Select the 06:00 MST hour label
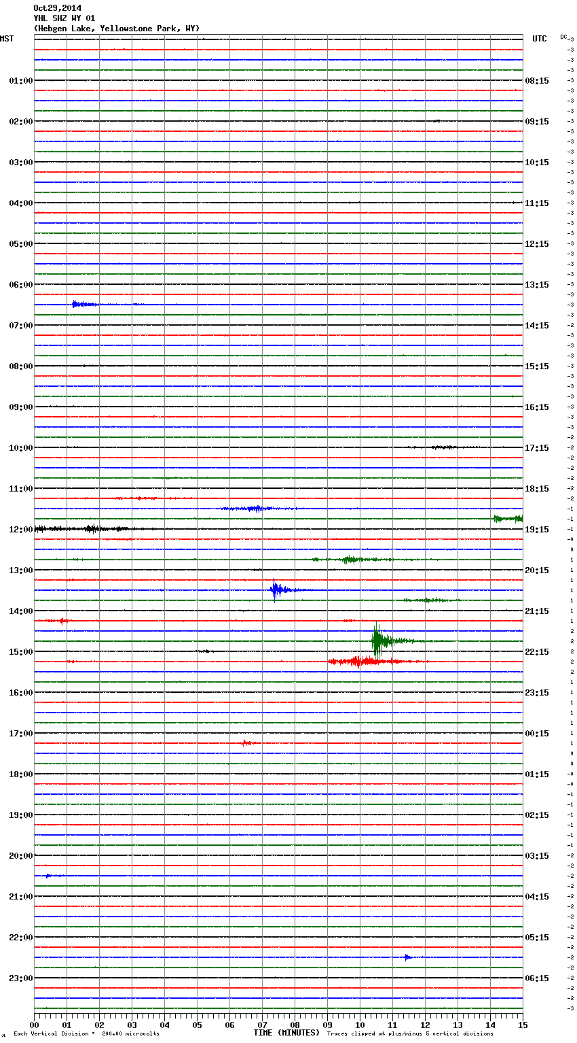 (21, 285)
